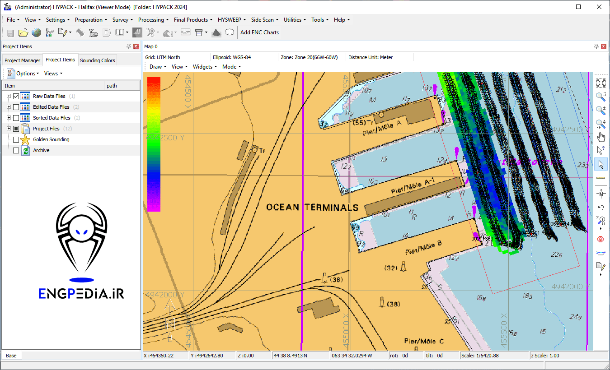Click the red target icon
Screen dimensions: 610x370
pos(601,239)
